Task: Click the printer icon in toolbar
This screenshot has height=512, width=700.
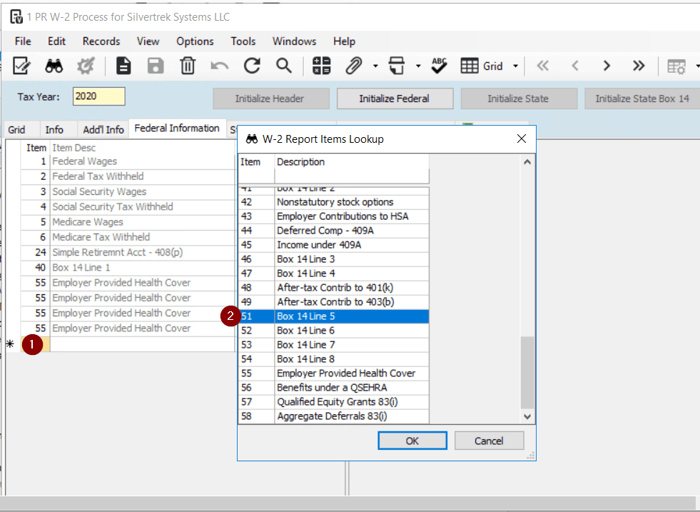Action: click(397, 66)
